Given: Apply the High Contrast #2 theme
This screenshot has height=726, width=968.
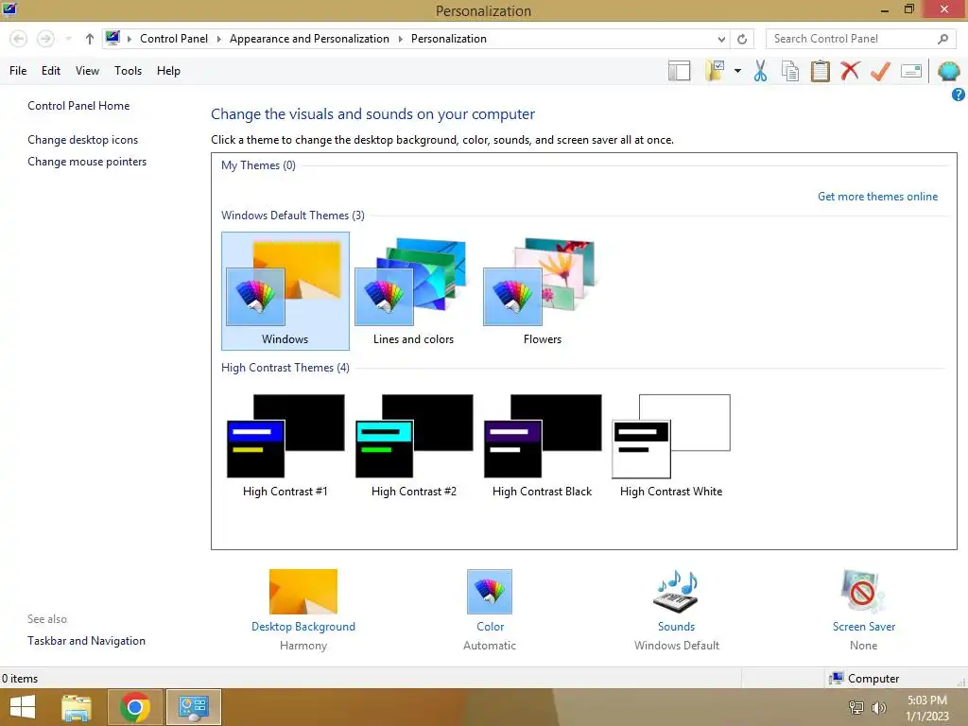Looking at the screenshot, I should (x=414, y=446).
